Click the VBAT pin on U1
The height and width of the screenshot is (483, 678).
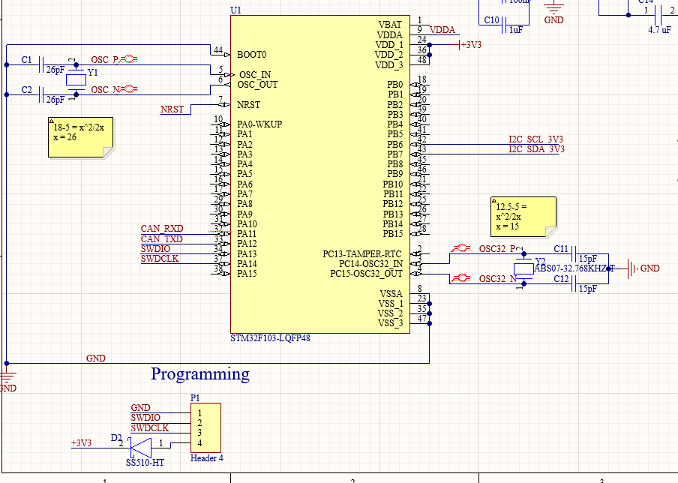coord(419,25)
